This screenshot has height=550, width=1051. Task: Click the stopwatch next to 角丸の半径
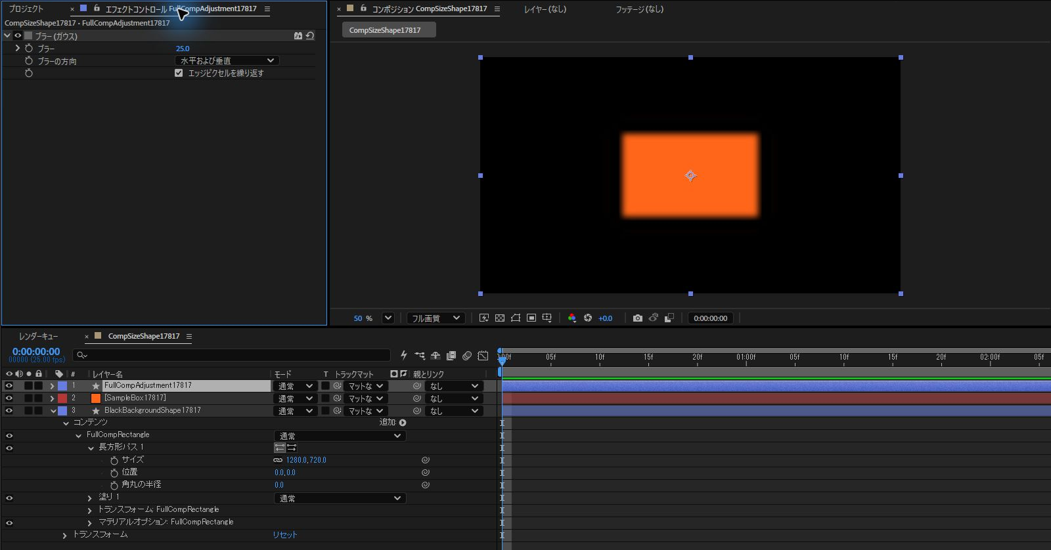[x=114, y=485]
